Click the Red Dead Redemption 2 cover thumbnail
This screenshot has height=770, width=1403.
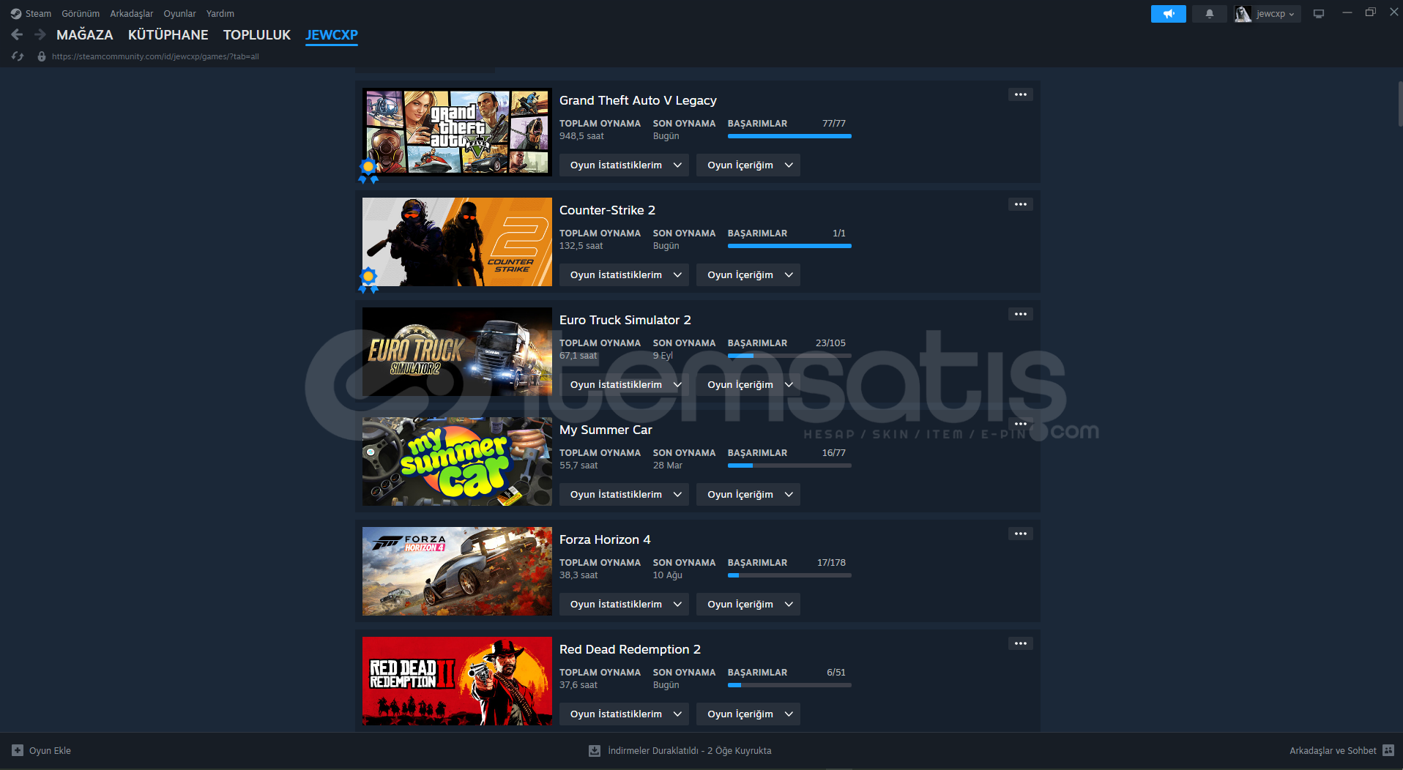click(457, 681)
